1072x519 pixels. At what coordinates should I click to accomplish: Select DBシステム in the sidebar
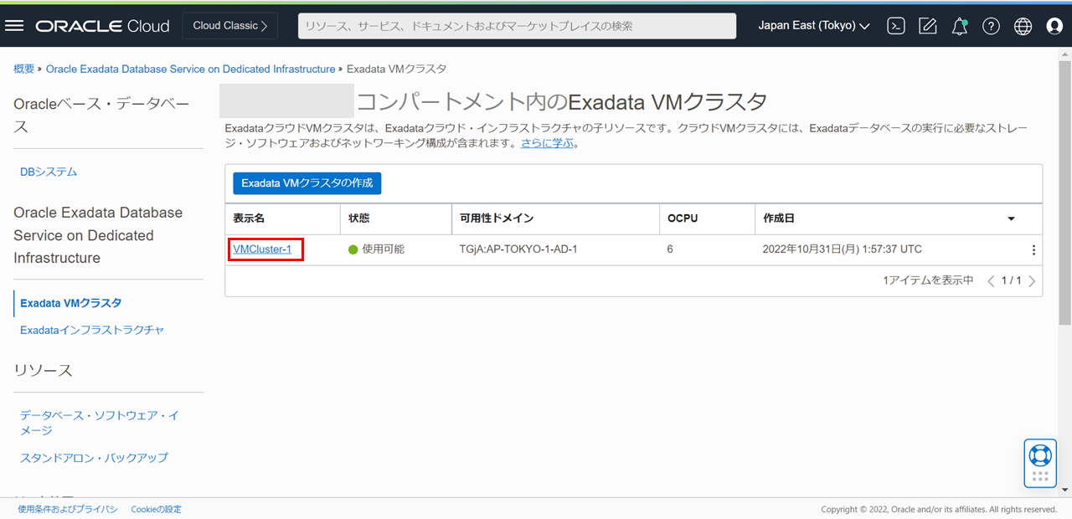click(49, 172)
